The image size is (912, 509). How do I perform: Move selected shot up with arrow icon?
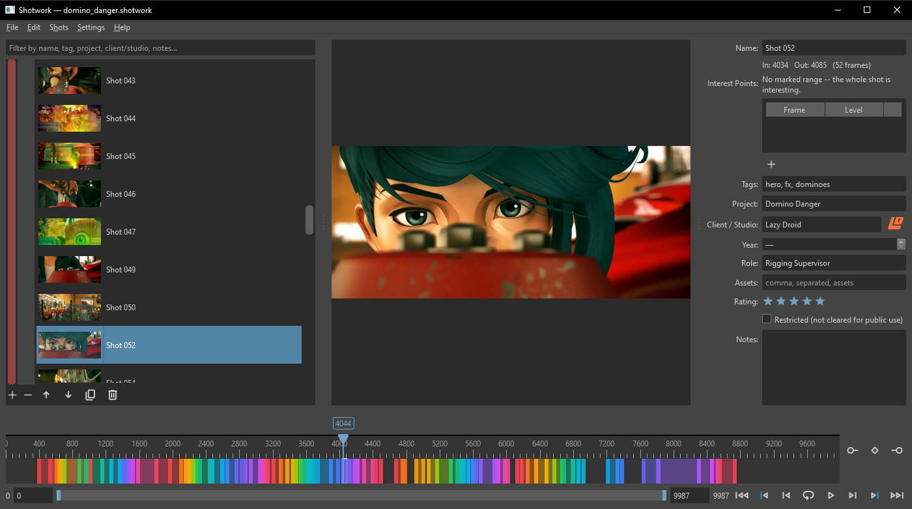point(46,395)
